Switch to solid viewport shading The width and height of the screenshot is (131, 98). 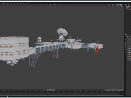[119, 5]
